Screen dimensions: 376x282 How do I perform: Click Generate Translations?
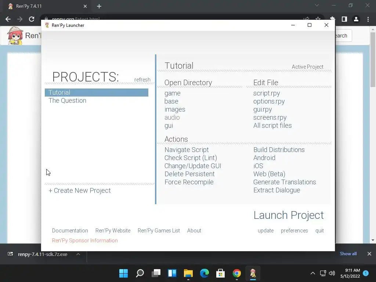point(285,182)
